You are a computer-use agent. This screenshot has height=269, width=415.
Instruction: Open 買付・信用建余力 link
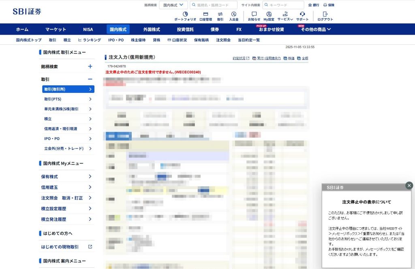(x=267, y=58)
